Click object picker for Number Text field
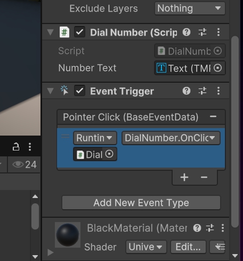The image size is (243, 261). tap(217, 68)
